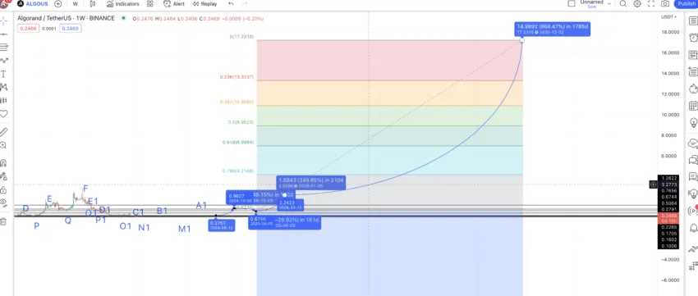Open the Watchlist panel in right sidebar
Screen dimensions: 698x296
point(693,20)
